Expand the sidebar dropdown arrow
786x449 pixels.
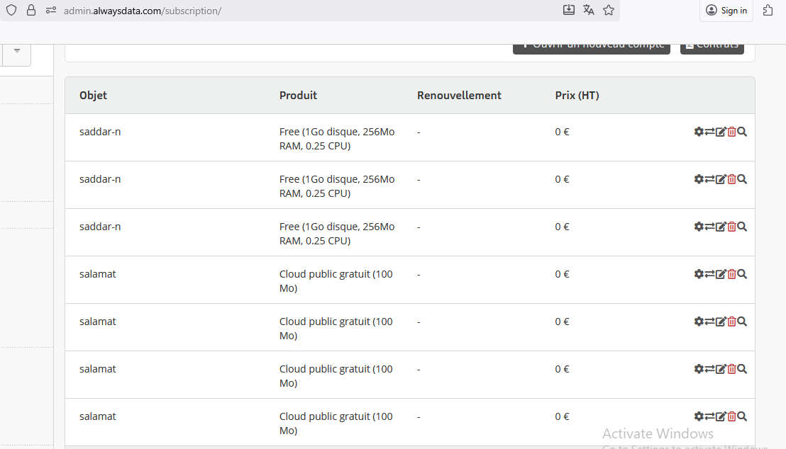coord(17,51)
